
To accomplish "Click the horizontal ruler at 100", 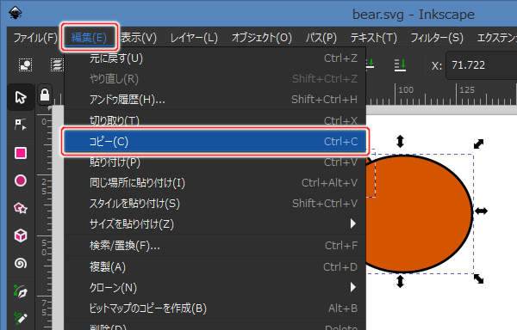I will pyautogui.click(x=396, y=95).
